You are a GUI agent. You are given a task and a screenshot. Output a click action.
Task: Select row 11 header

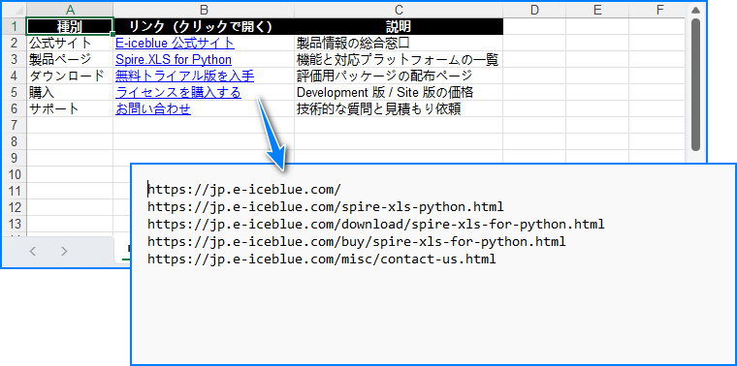pos(14,191)
